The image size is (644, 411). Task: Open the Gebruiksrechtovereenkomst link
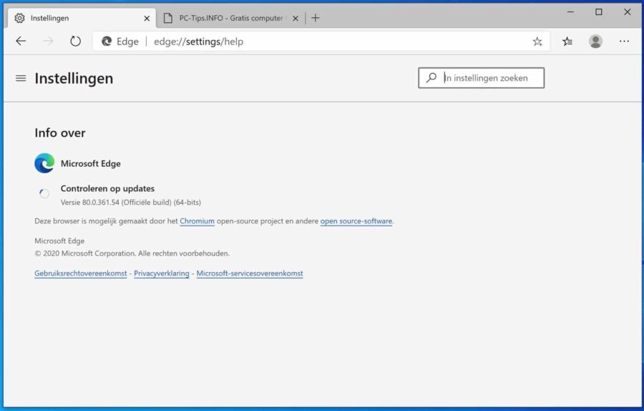[80, 274]
